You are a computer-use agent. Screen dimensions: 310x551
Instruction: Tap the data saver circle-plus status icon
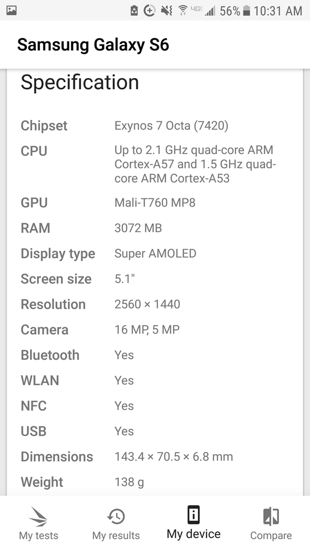pos(150,11)
